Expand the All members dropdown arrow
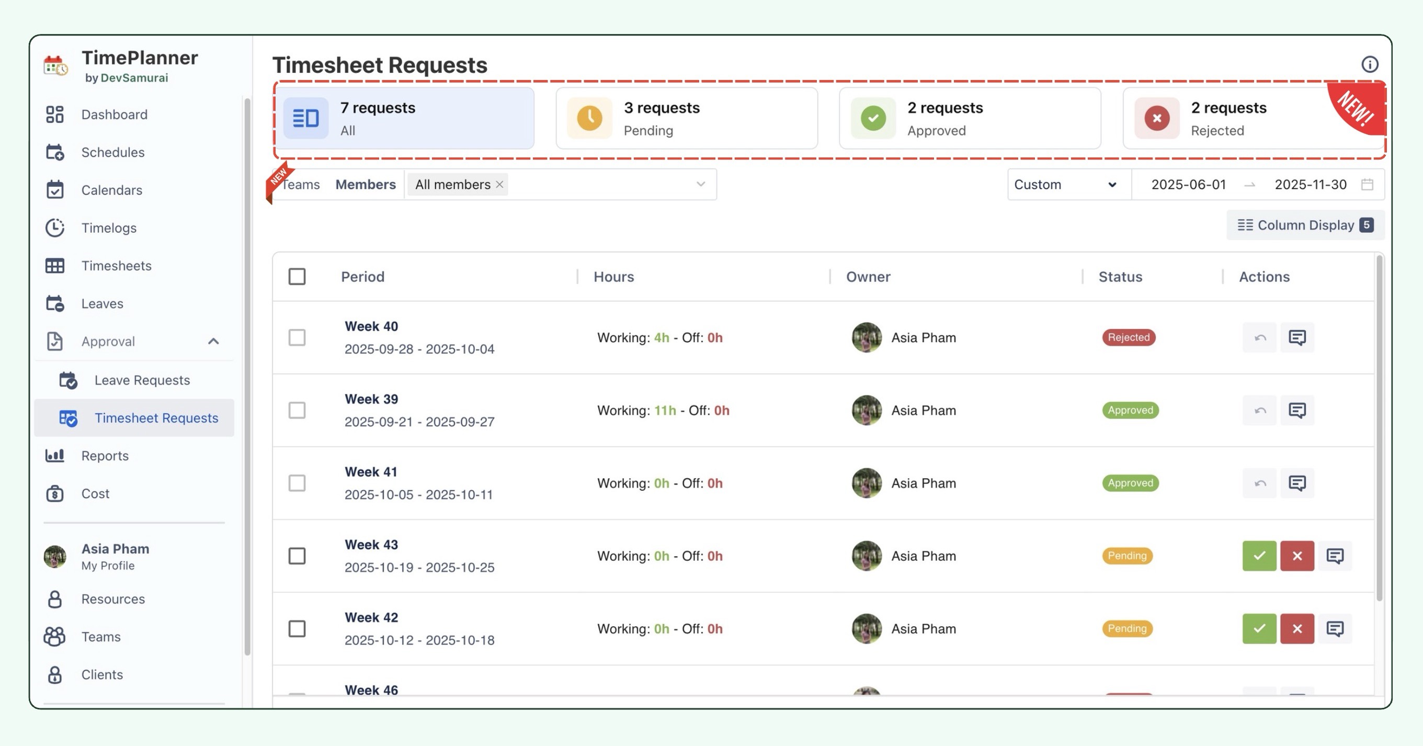1423x746 pixels. [700, 185]
